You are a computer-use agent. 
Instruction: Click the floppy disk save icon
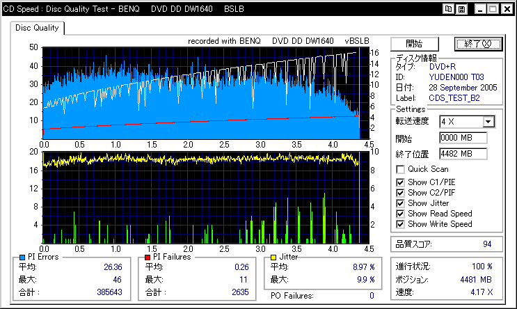pyautogui.click(x=461, y=9)
